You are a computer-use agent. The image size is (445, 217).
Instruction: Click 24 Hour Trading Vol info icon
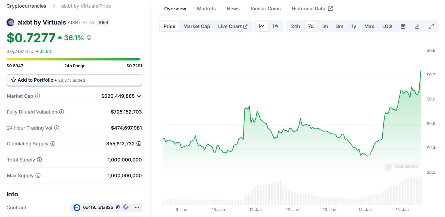[x=57, y=128]
